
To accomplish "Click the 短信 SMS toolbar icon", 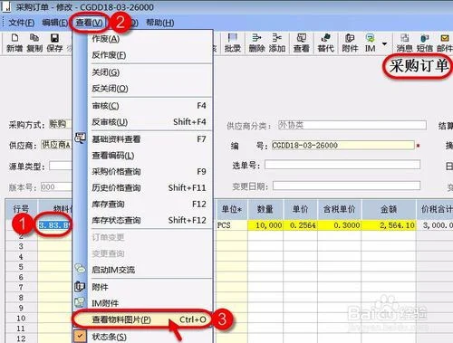I will [425, 43].
